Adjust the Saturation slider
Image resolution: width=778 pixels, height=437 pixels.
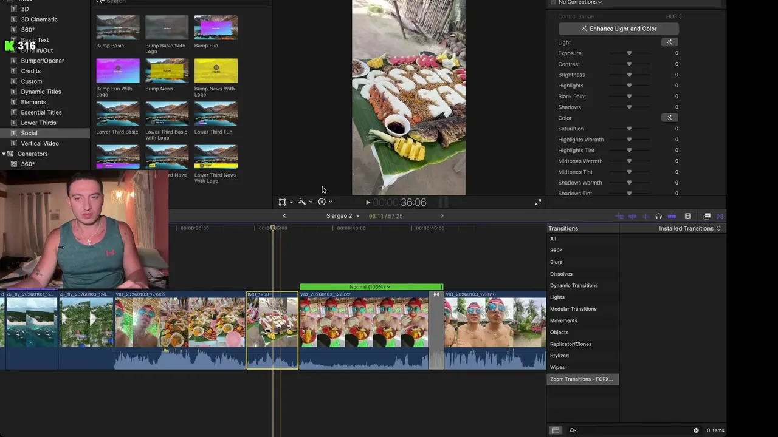click(x=629, y=129)
